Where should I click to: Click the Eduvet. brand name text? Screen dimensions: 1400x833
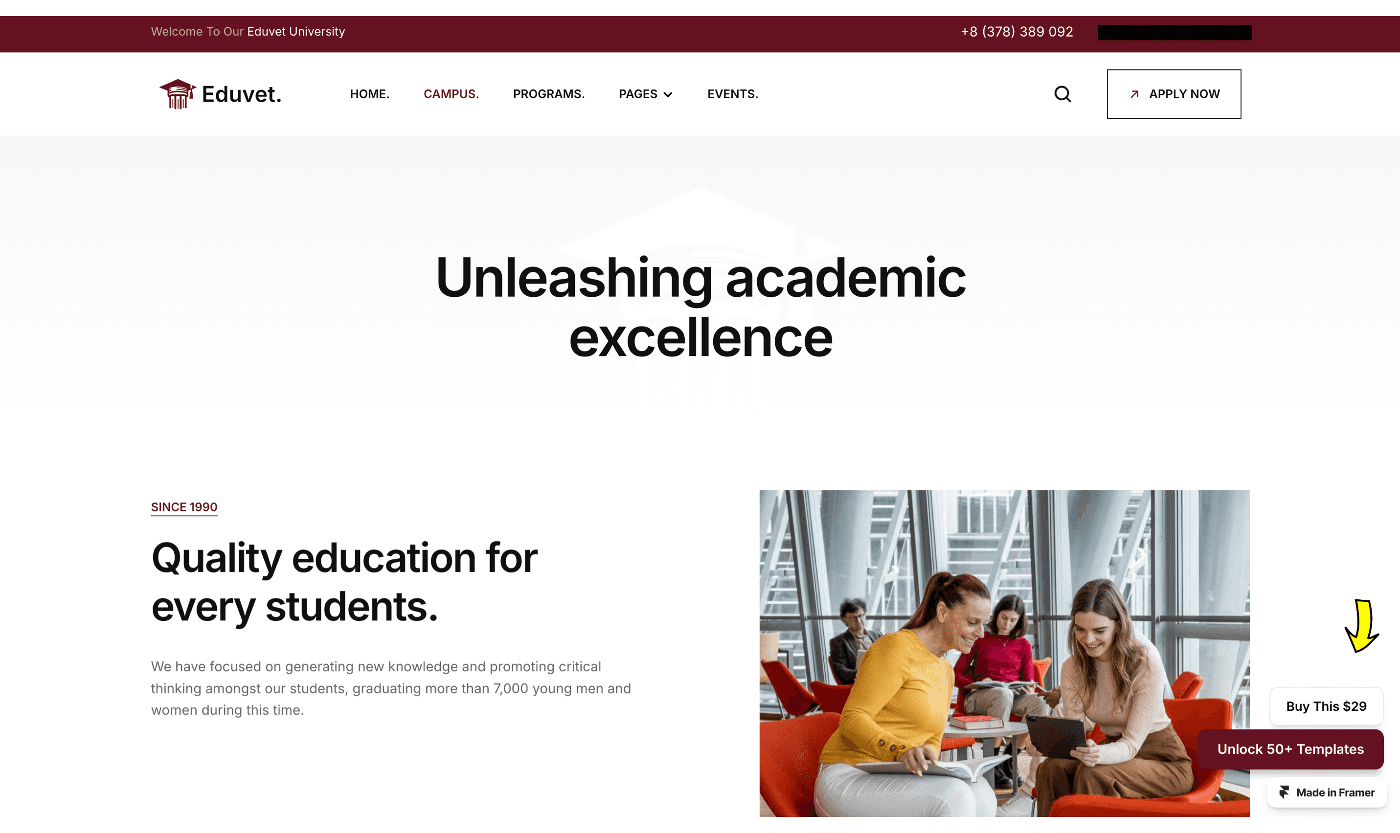click(x=242, y=94)
